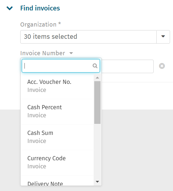
Task: Collapse the Find invoices section chevron
Action: pyautogui.click(x=10, y=8)
